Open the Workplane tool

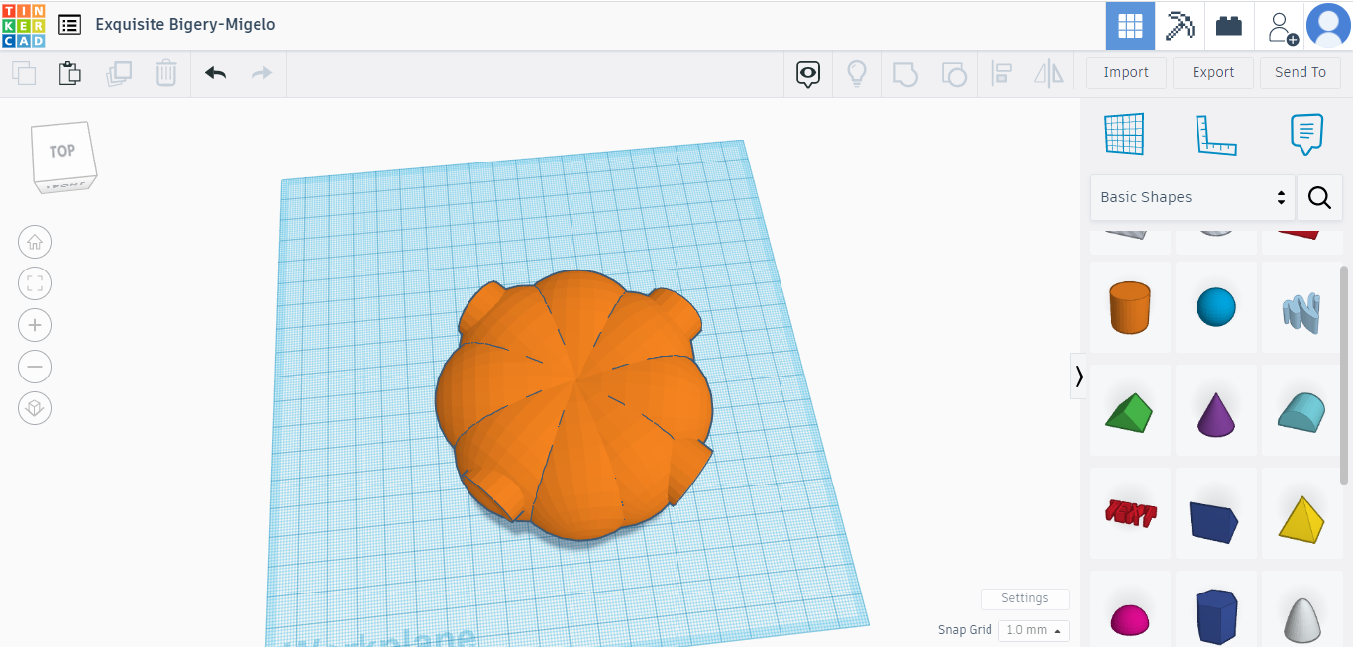(x=1124, y=134)
